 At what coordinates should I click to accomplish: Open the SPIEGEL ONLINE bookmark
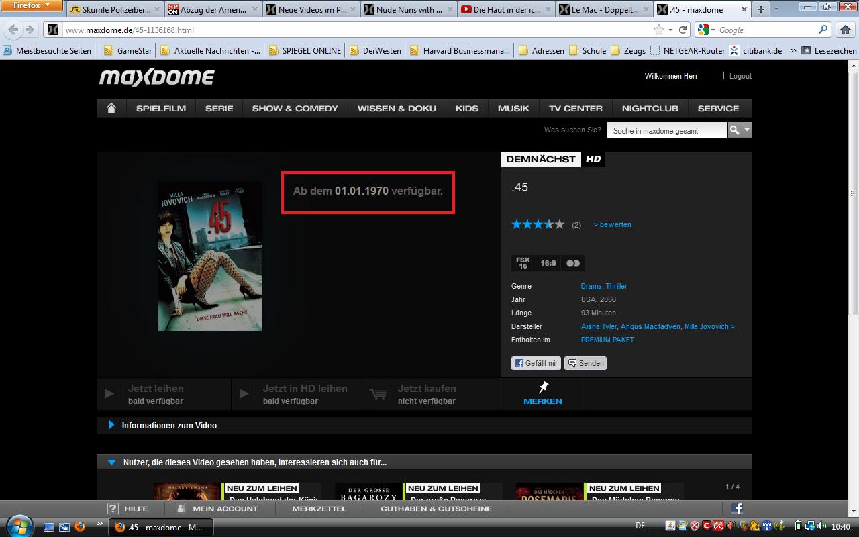point(305,50)
